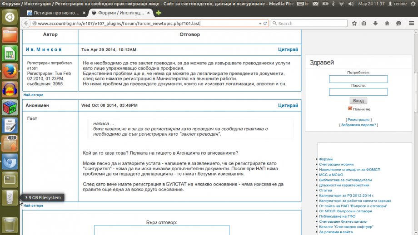Open URL bar history dropdown arrow
This screenshot has height=235, width=418.
point(260,24)
